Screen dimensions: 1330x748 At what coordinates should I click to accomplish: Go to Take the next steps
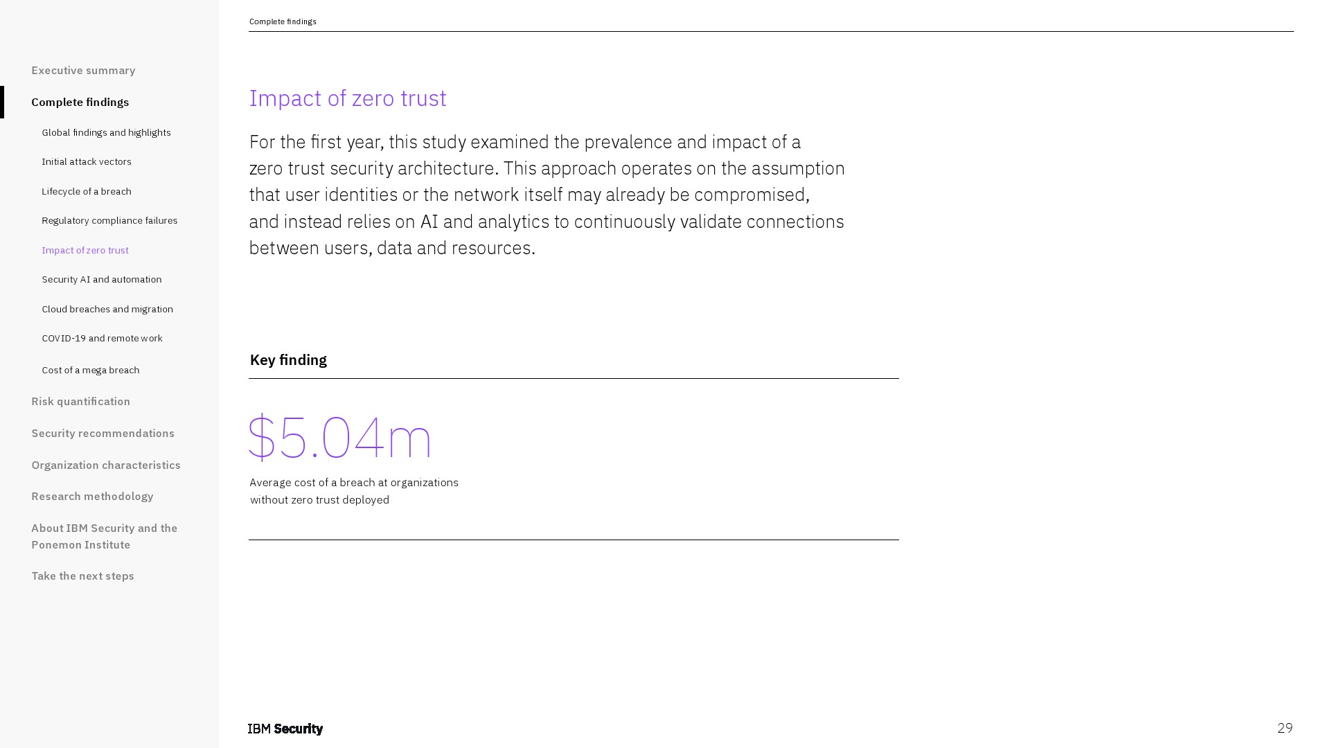point(82,576)
